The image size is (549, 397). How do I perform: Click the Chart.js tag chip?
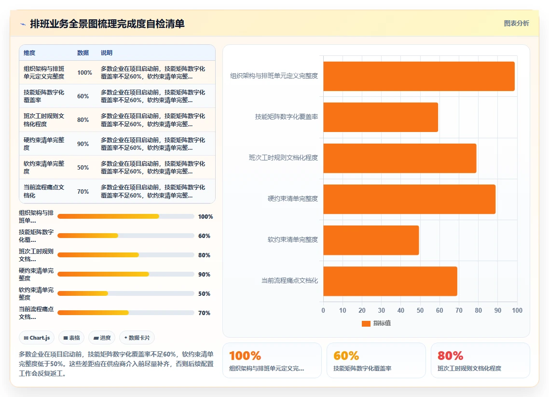(x=37, y=338)
